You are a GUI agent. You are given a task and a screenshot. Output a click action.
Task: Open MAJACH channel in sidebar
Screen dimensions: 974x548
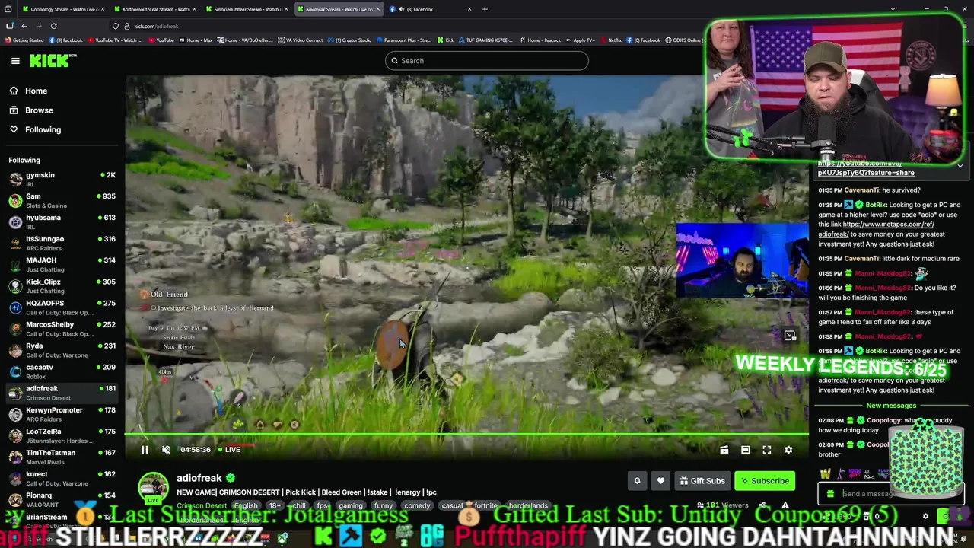[x=62, y=265]
